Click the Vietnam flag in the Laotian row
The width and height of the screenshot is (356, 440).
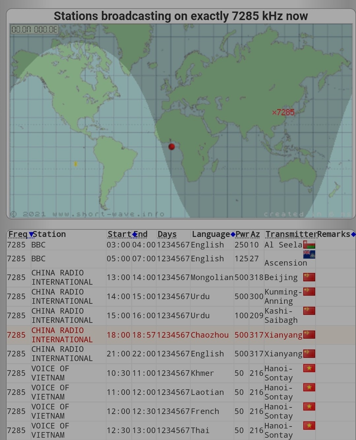[309, 387]
